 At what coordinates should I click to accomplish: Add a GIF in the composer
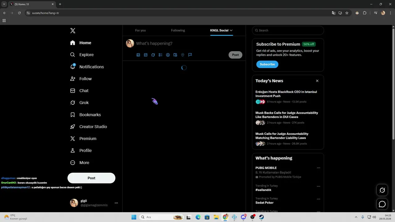(x=146, y=55)
